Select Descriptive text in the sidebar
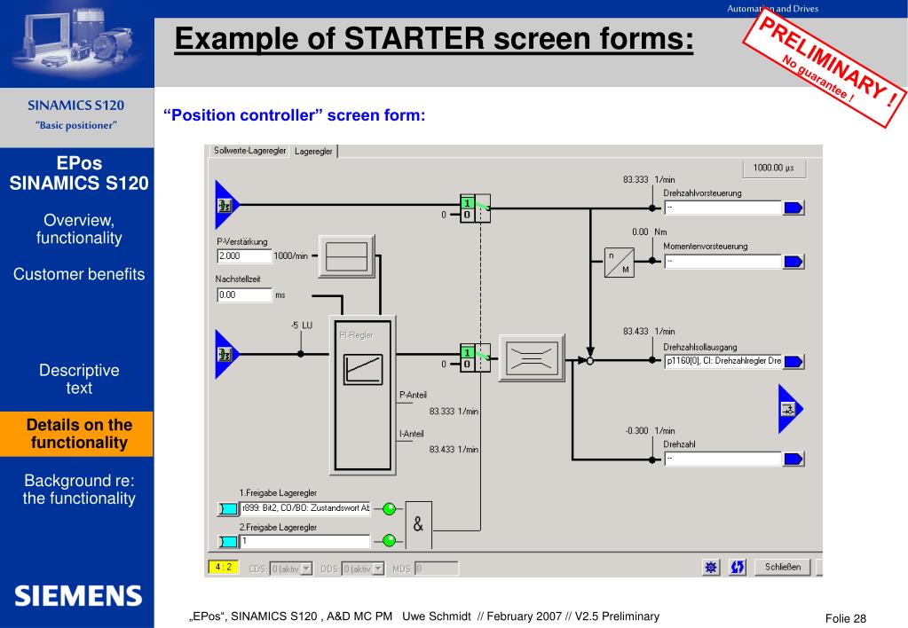The height and width of the screenshot is (628, 908). [x=79, y=379]
